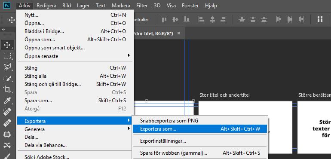Choose Exportinställningar...

[x=200, y=141]
